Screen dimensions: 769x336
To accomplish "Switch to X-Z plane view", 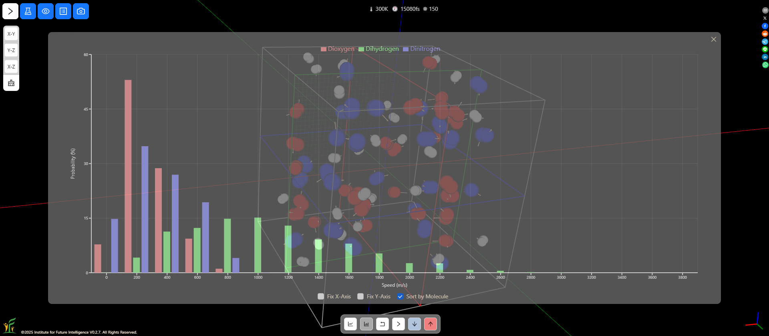I will click(11, 67).
